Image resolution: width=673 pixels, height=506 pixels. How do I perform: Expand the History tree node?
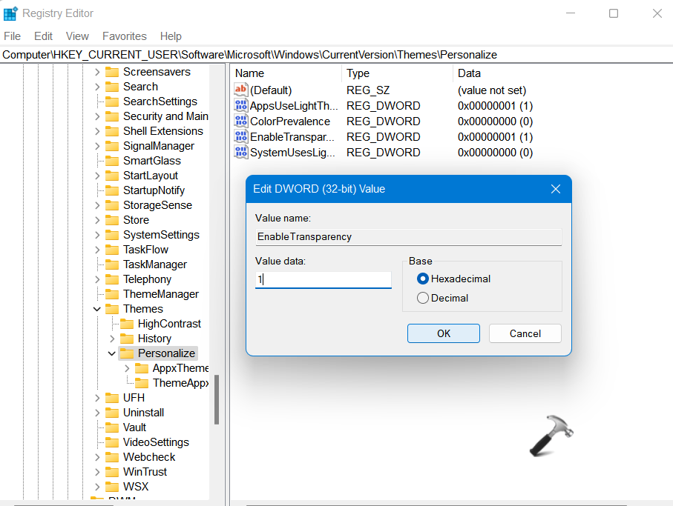coord(112,339)
